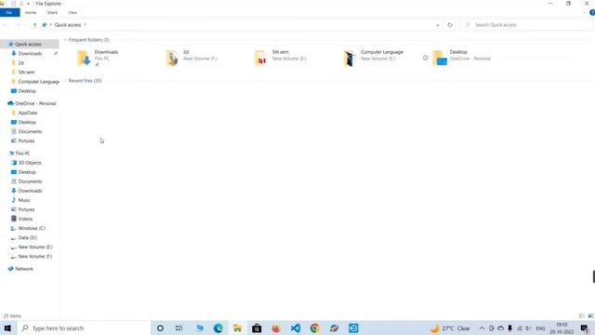The width and height of the screenshot is (595, 335).
Task: Refresh the Quick access view
Action: (450, 25)
